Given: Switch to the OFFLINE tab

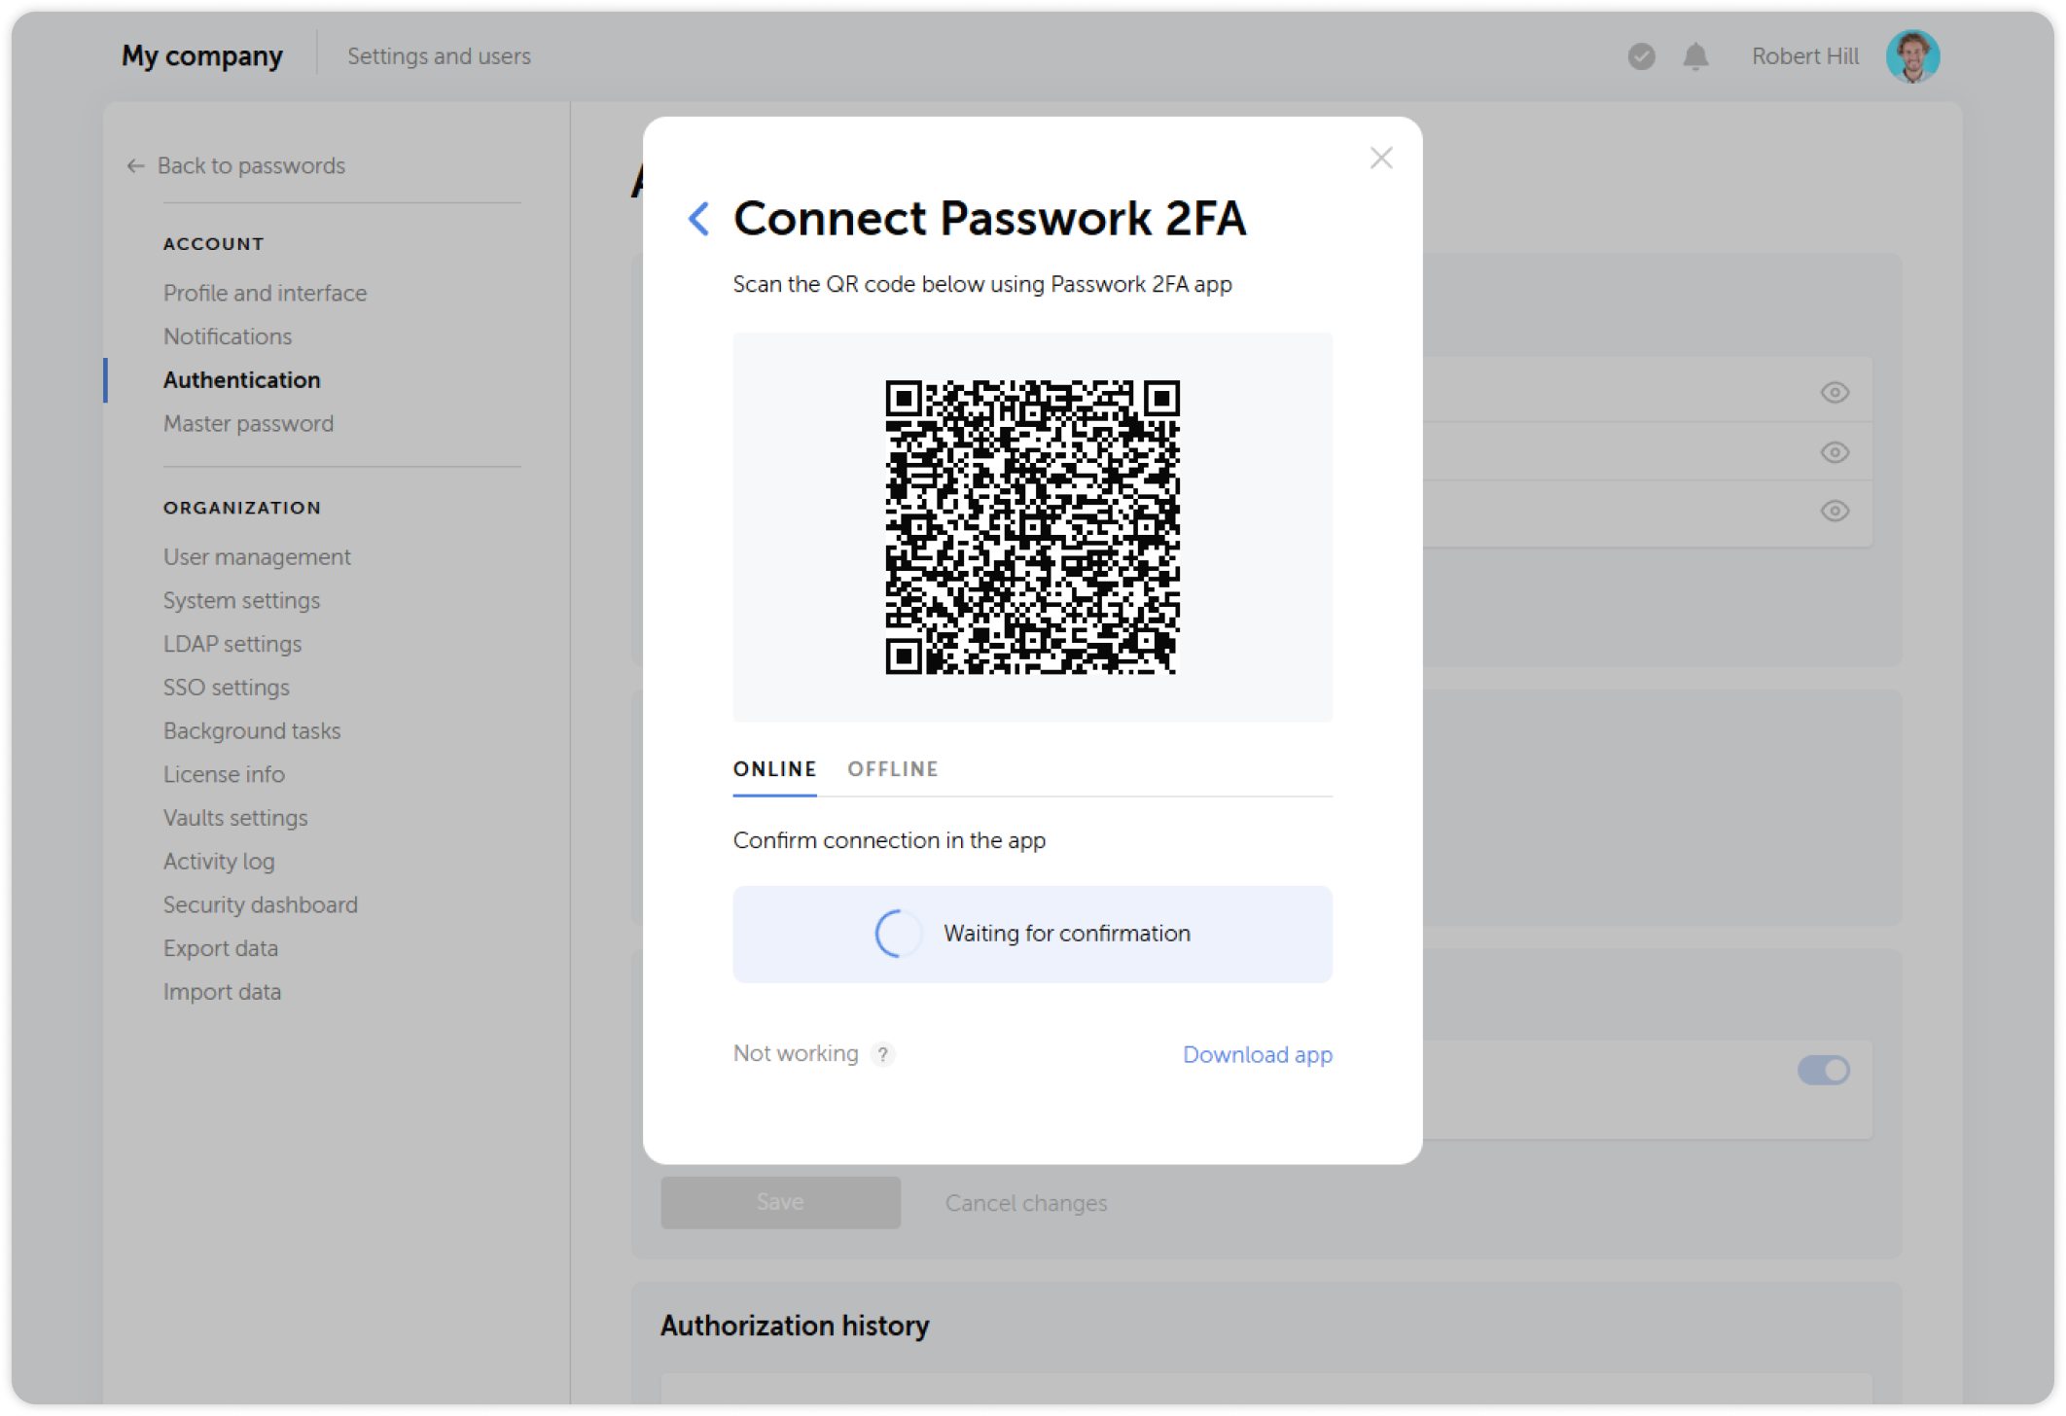Looking at the screenshot, I should click(x=892, y=768).
